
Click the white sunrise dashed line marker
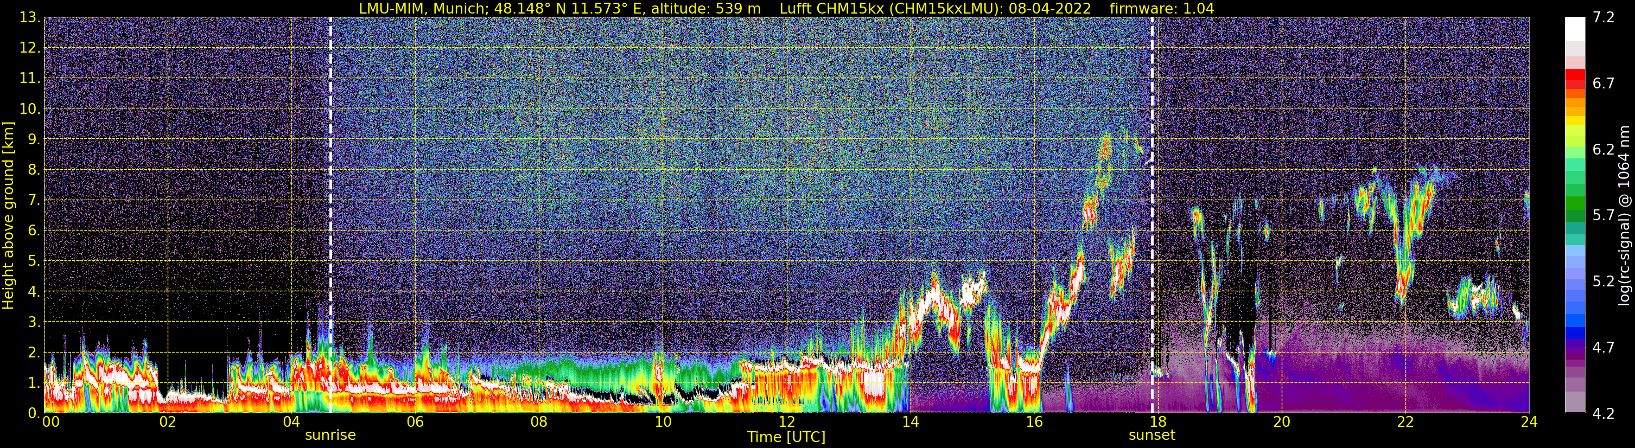pyautogui.click(x=330, y=216)
